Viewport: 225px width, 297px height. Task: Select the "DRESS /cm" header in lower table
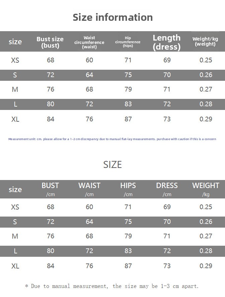click(x=167, y=189)
